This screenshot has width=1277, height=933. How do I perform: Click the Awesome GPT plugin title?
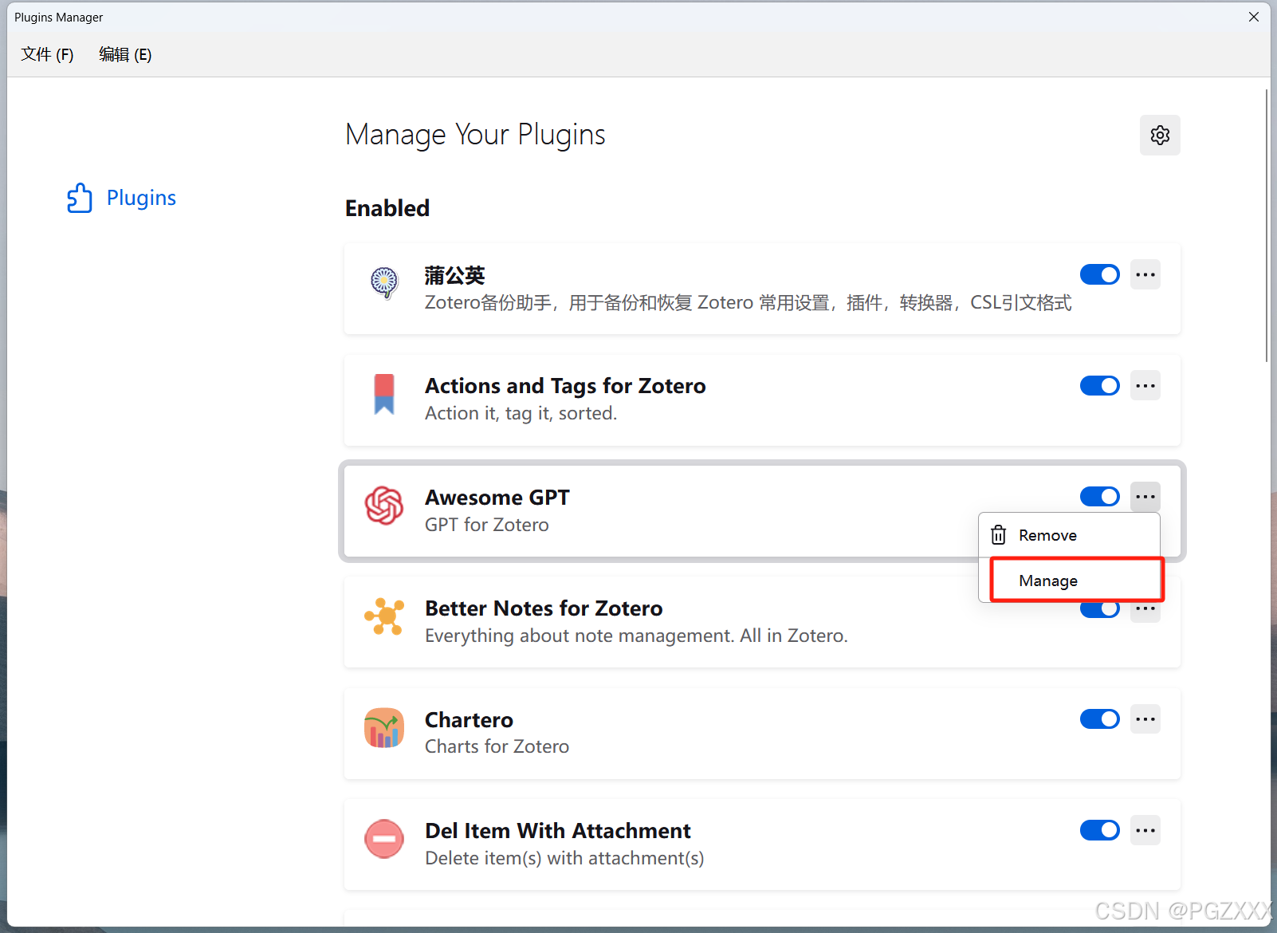click(x=497, y=498)
